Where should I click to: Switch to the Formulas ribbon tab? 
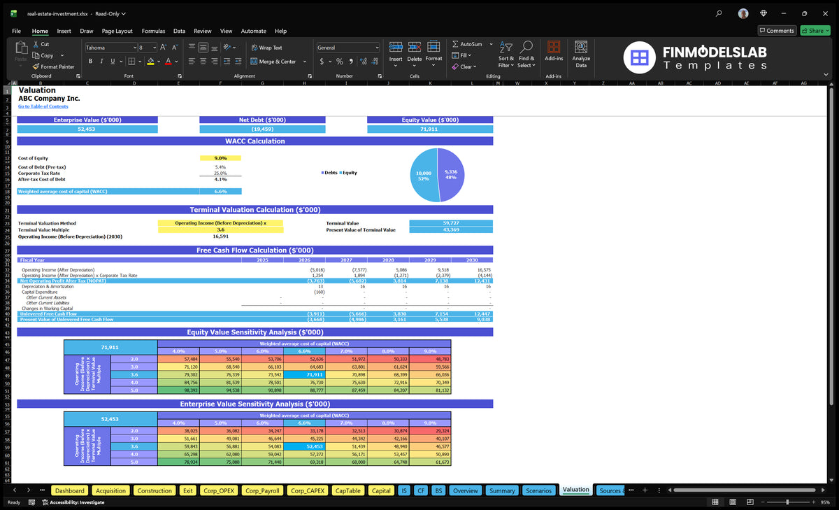point(153,31)
